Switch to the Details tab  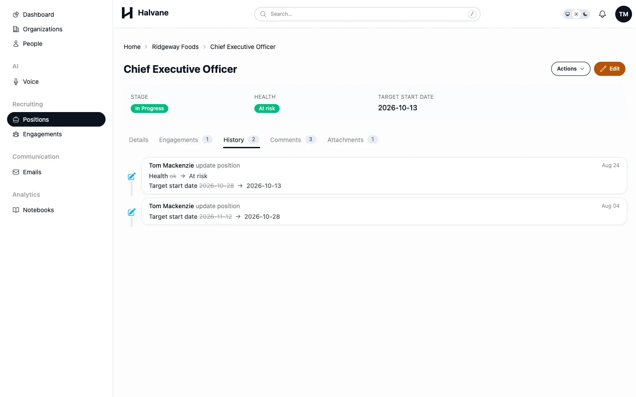139,140
